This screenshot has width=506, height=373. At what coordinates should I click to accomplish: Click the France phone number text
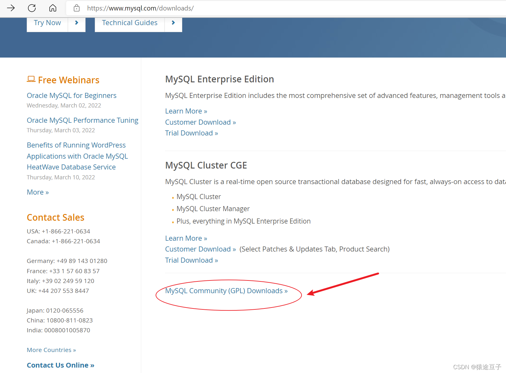pyautogui.click(x=63, y=271)
